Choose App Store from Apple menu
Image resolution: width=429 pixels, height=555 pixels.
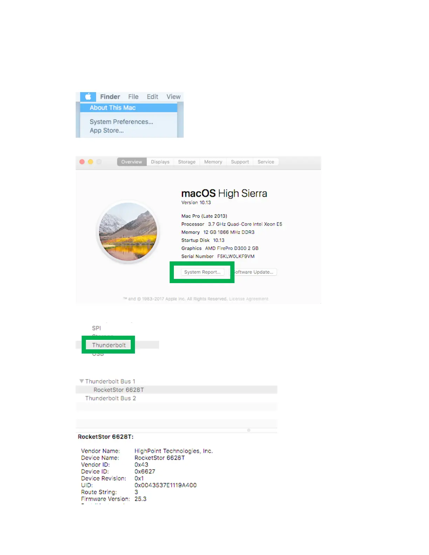(x=107, y=131)
